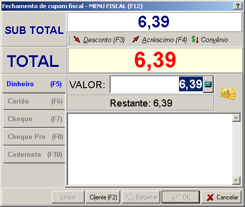
Task: Click the Limpar button
Action: 68,197
